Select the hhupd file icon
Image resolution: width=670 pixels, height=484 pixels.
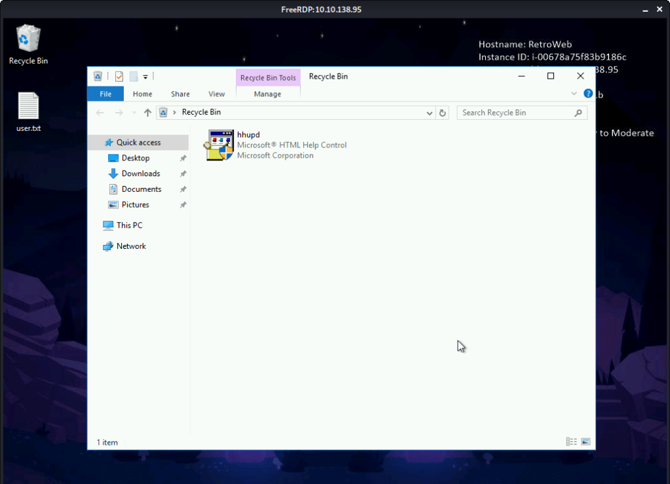(219, 145)
